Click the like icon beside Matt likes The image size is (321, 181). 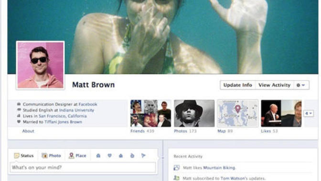(x=176, y=168)
